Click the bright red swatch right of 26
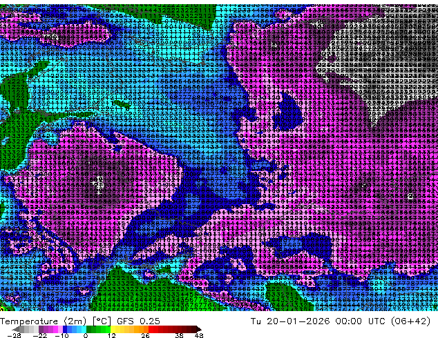The image size is (438, 338). point(151,329)
